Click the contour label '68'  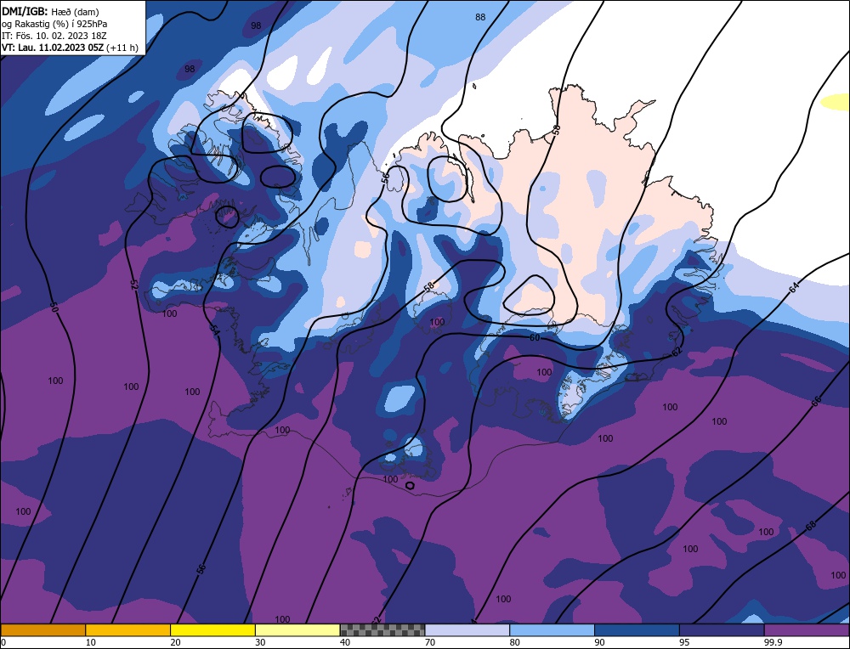811,525
